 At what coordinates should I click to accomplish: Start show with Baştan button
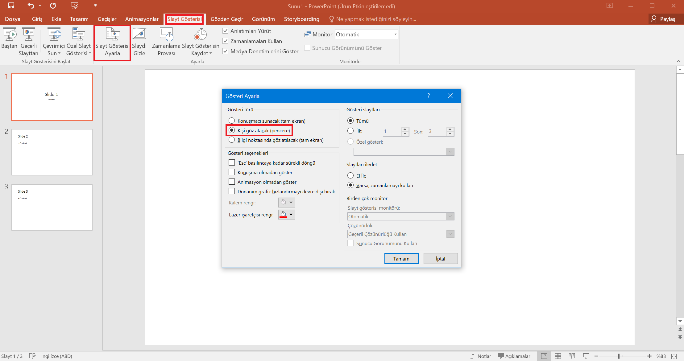click(10, 42)
